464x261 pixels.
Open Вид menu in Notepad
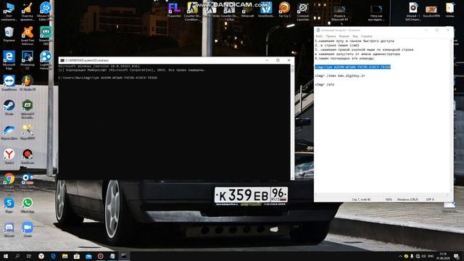tap(355, 36)
